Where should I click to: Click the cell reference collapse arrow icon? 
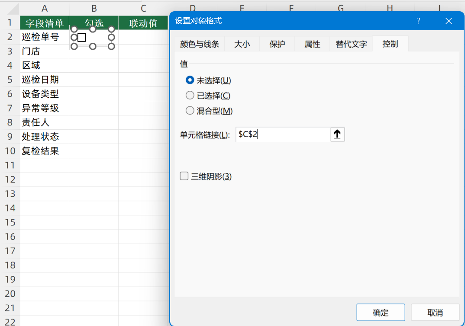click(x=337, y=134)
